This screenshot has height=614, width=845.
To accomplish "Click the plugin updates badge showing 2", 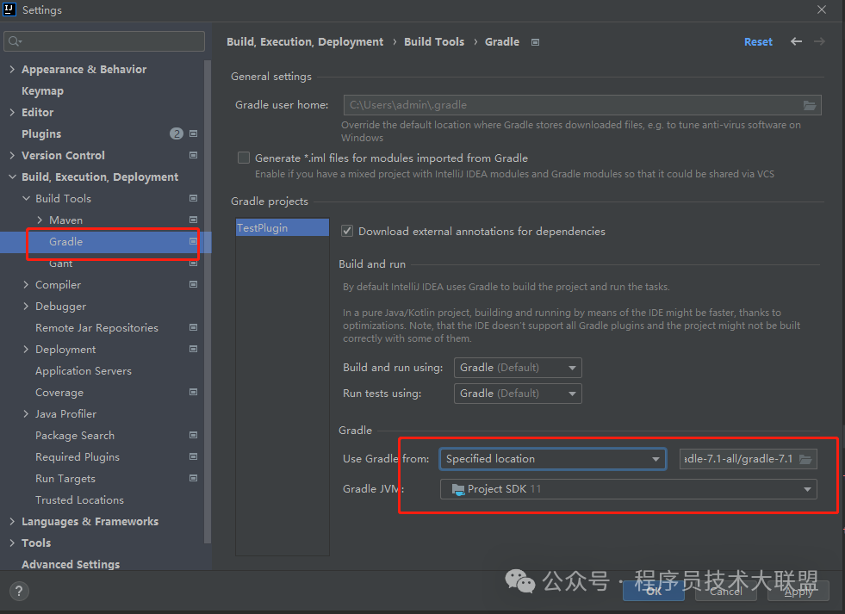I will click(x=177, y=133).
